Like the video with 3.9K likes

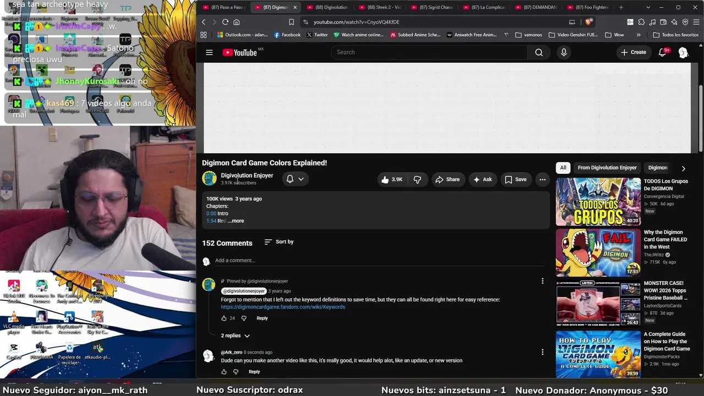pyautogui.click(x=392, y=179)
